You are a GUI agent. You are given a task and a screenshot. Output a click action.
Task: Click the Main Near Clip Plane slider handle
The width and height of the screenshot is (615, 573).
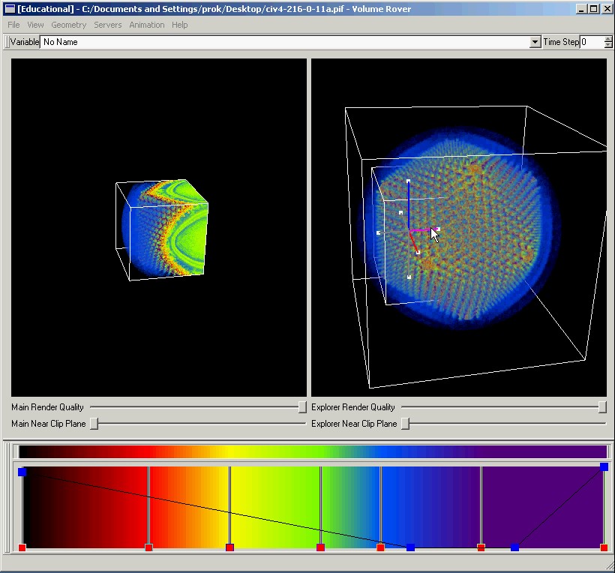[x=94, y=424]
